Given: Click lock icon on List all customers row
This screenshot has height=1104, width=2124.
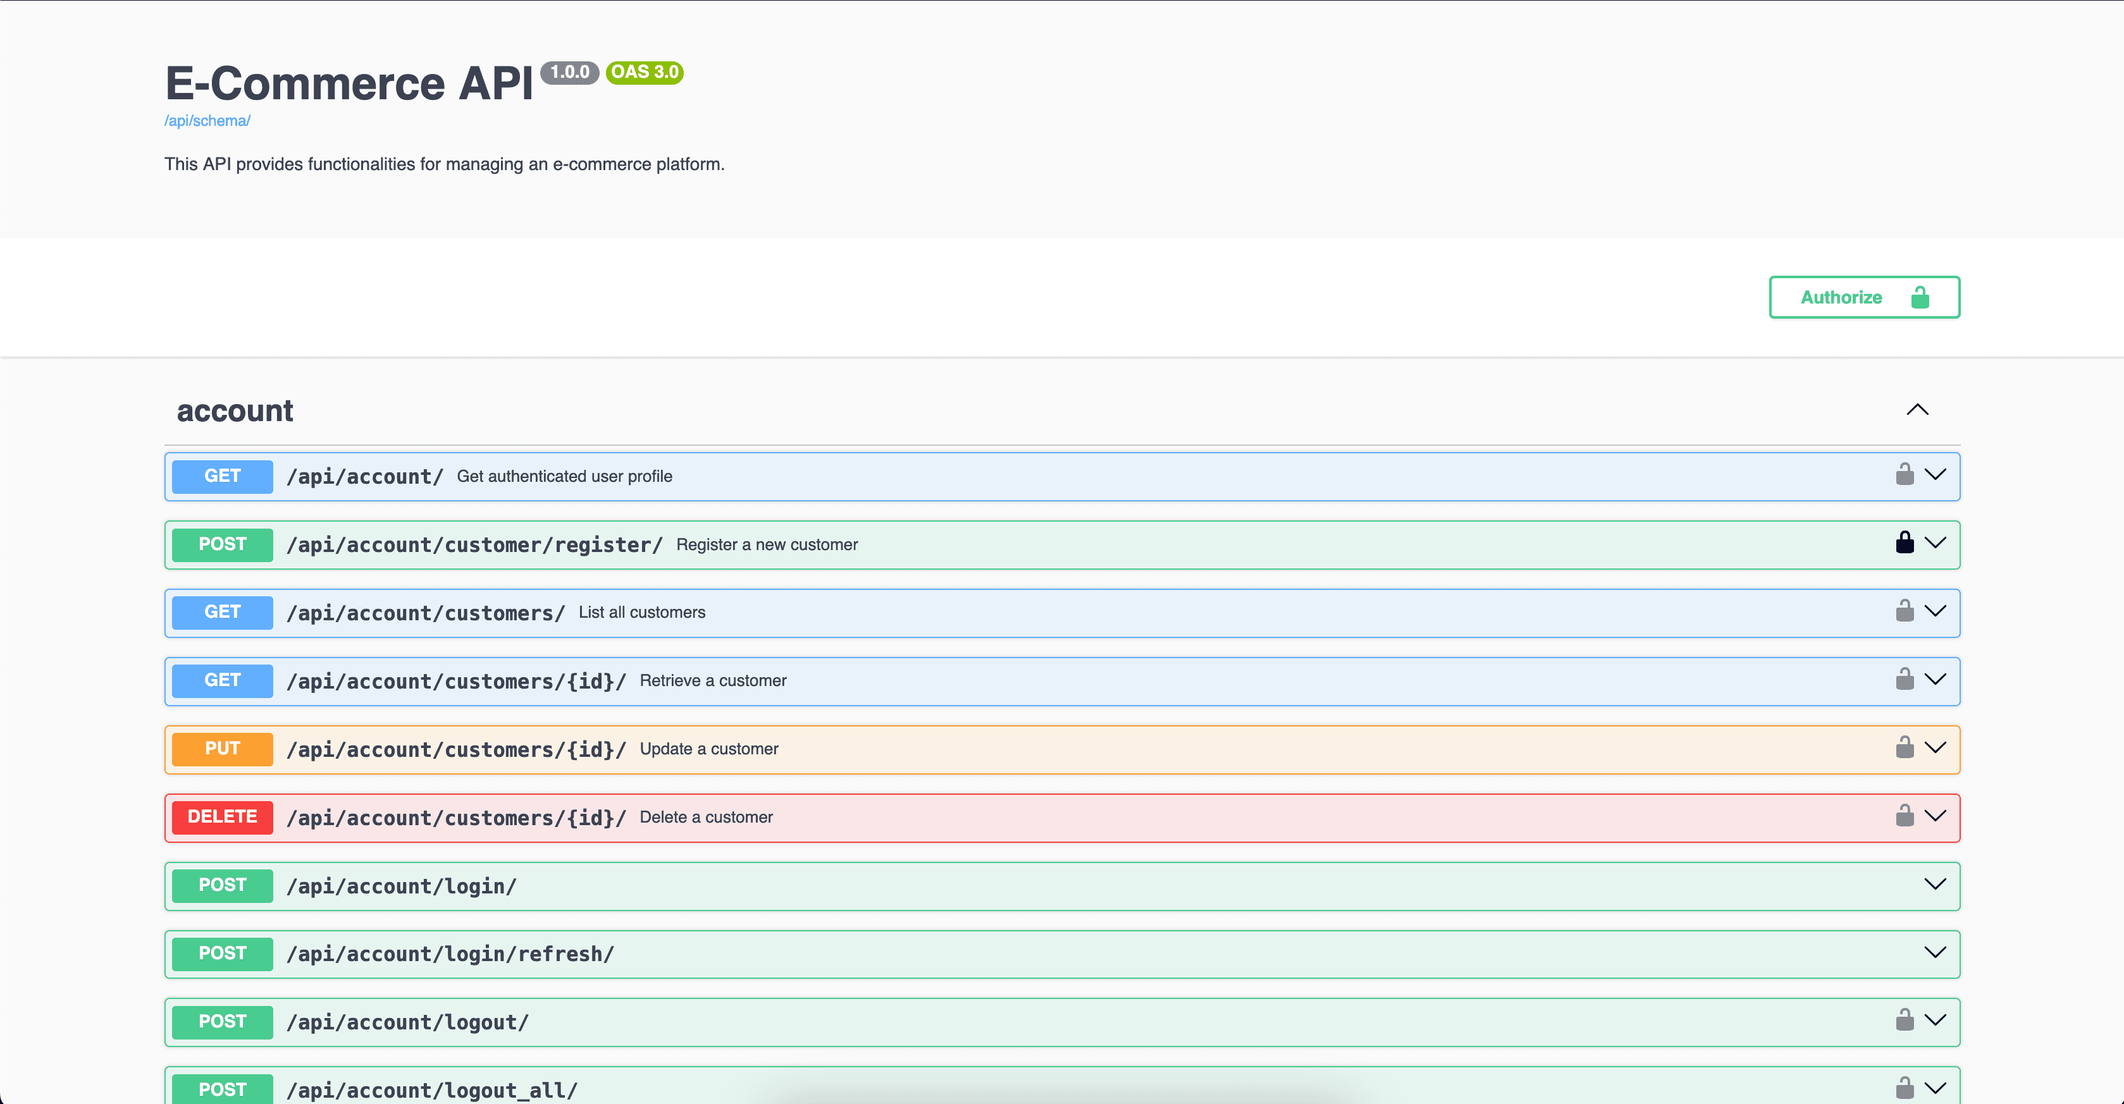Looking at the screenshot, I should tap(1904, 611).
